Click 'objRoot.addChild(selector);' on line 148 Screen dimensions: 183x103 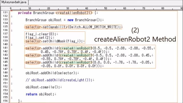tap(51, 73)
